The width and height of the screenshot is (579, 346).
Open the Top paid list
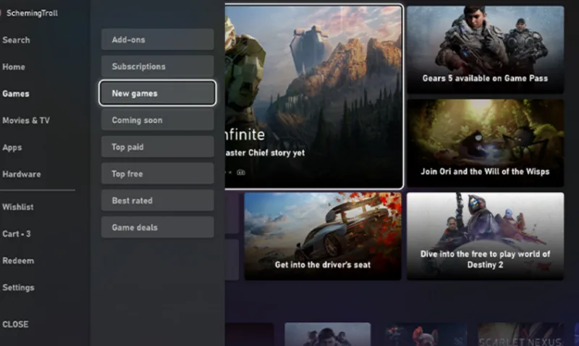[157, 147]
